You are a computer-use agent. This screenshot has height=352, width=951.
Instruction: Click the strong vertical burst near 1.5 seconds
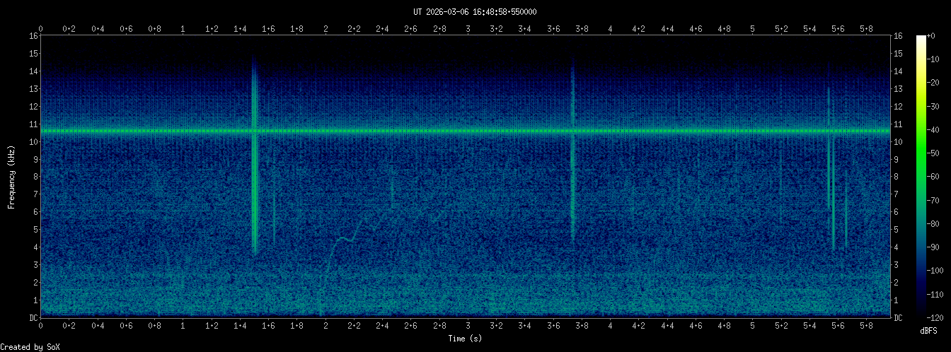tap(255, 163)
